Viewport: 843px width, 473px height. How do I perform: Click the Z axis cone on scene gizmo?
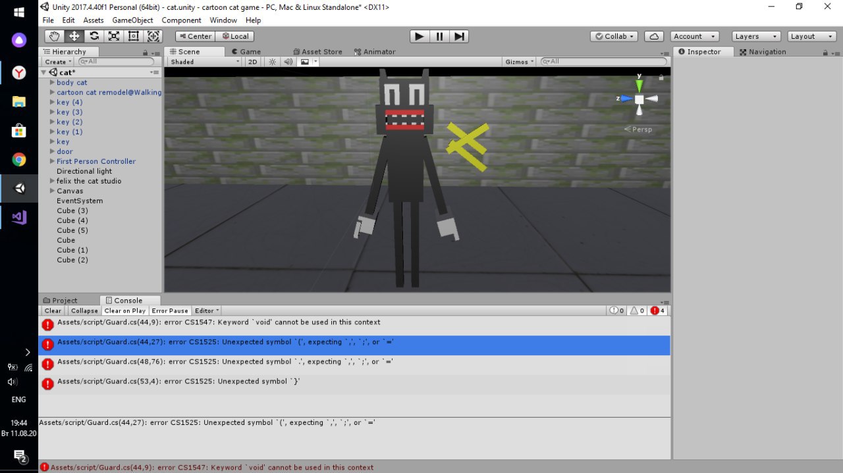point(626,99)
